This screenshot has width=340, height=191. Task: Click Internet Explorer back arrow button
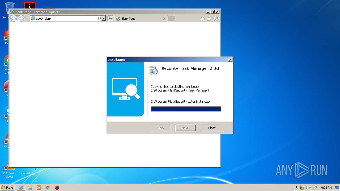[14, 18]
